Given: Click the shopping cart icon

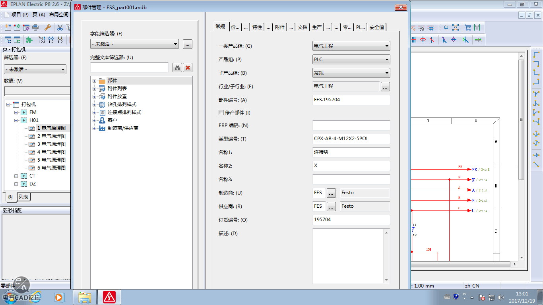Looking at the screenshot, I should (468, 27).
